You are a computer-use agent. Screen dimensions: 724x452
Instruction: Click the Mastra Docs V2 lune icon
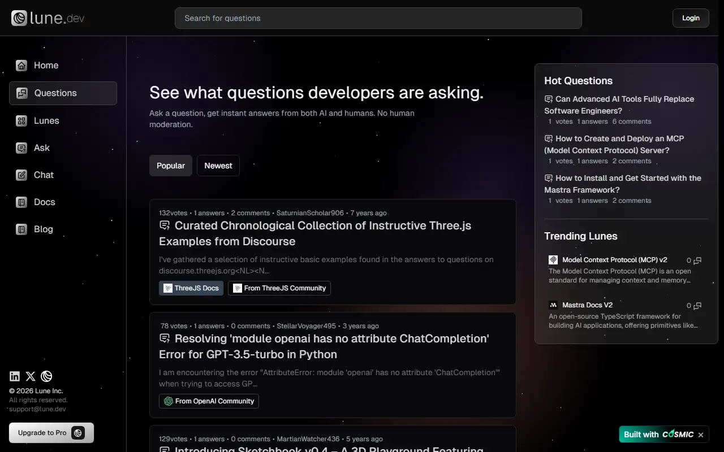[553, 305]
